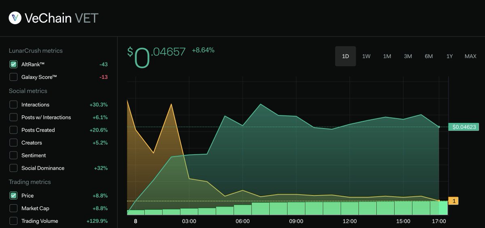Screen dimensions: 485x228
Task: Turn on the Sentiment checkbox
Action: pyautogui.click(x=14, y=155)
